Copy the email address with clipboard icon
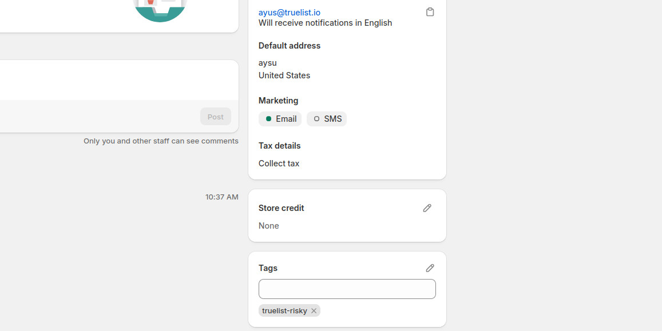The image size is (662, 331). point(430,12)
